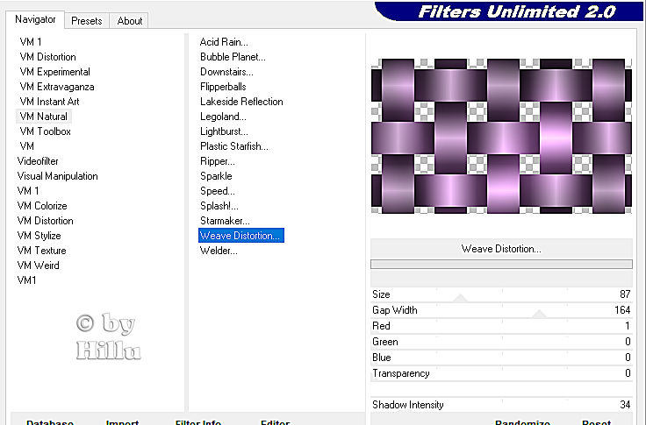
Task: Pick the Starmaker... filter
Action: [225, 221]
